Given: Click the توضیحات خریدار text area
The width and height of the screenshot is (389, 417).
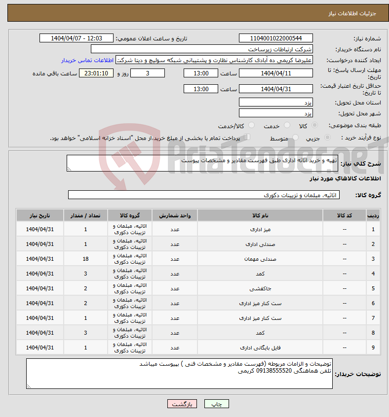Looking at the screenshot, I should click(180, 374).
